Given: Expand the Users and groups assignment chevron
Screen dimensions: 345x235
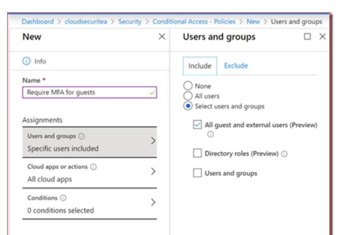Looking at the screenshot, I should click(153, 141).
